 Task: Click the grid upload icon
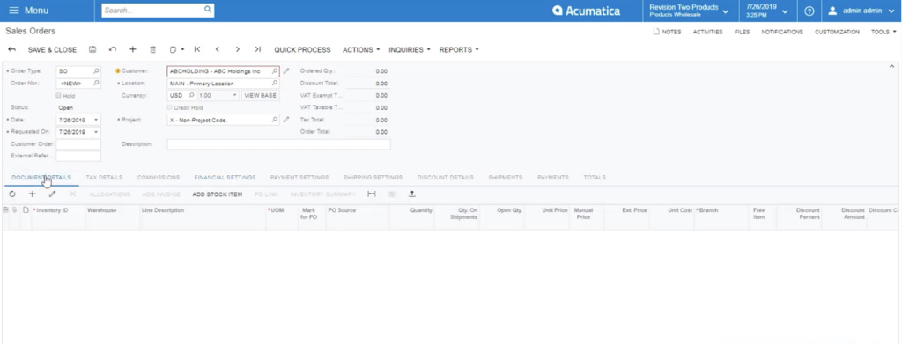click(412, 194)
